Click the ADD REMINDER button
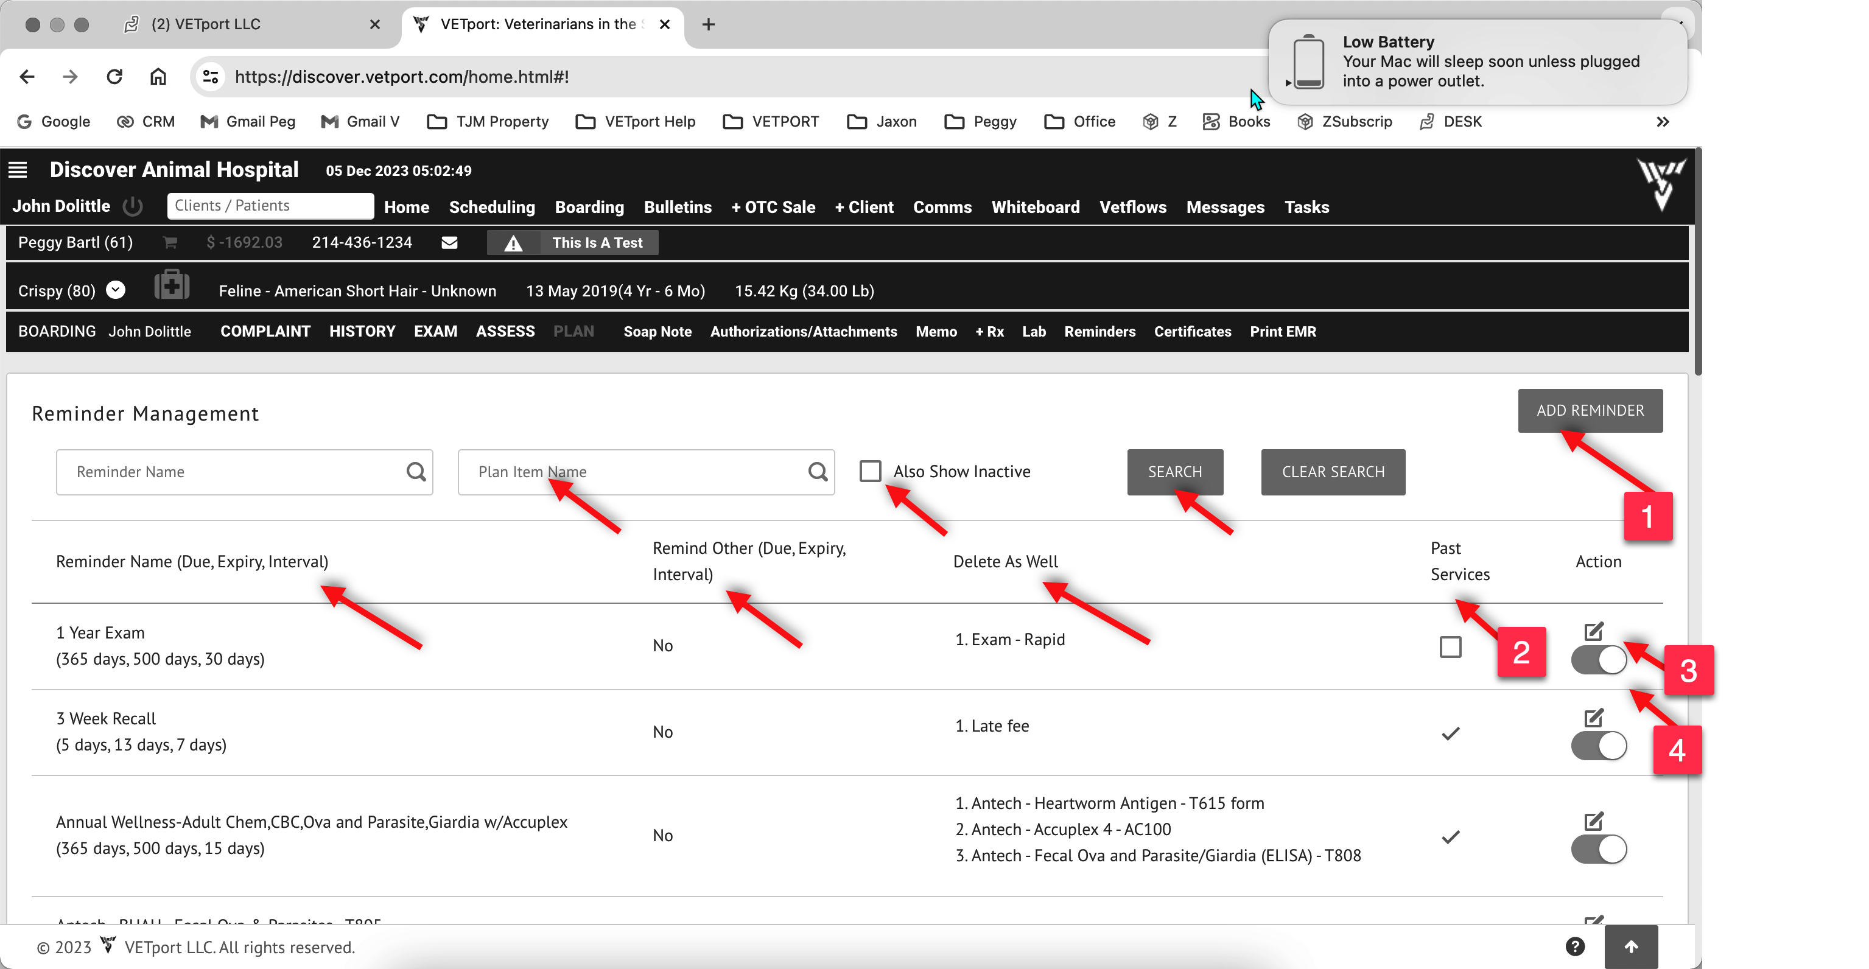Image resolution: width=1869 pixels, height=969 pixels. click(x=1590, y=410)
